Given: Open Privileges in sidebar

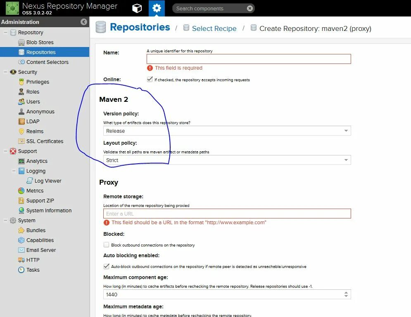Looking at the screenshot, I should [x=38, y=82].
